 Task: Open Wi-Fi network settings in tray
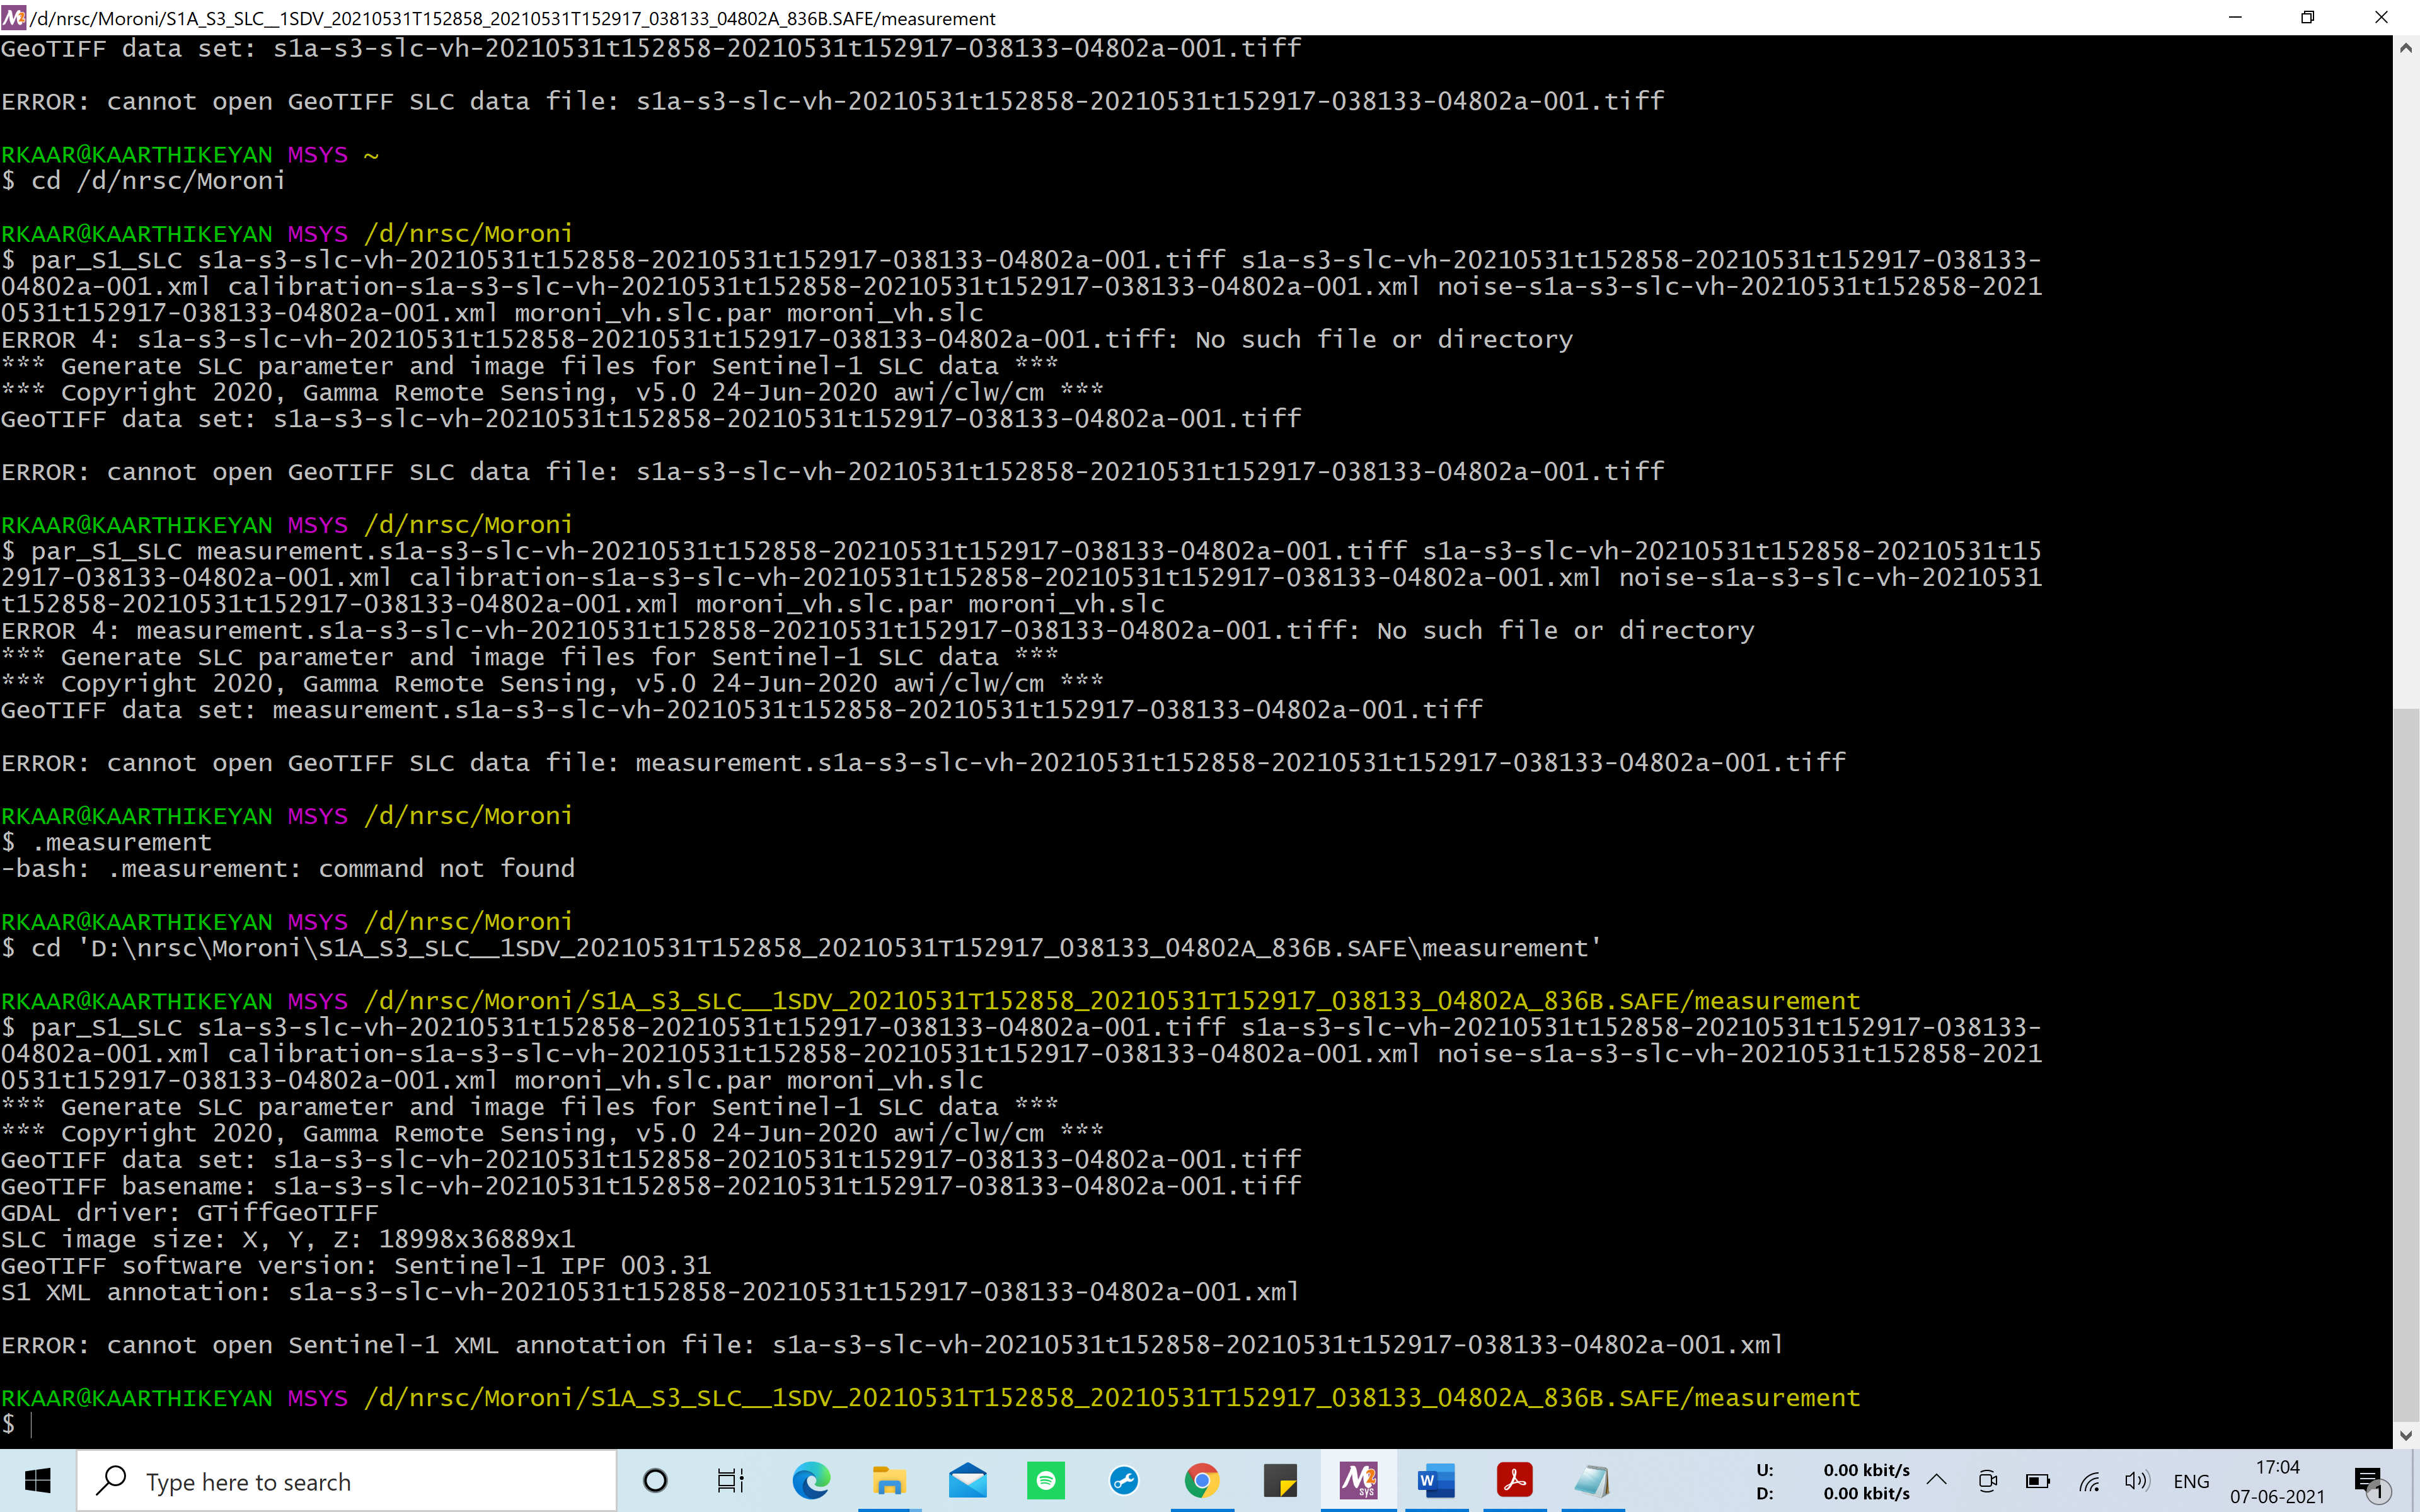(x=2089, y=1481)
